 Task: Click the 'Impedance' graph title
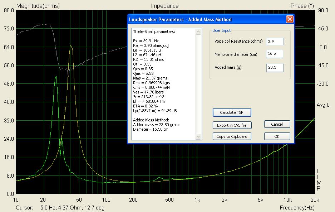165,6
